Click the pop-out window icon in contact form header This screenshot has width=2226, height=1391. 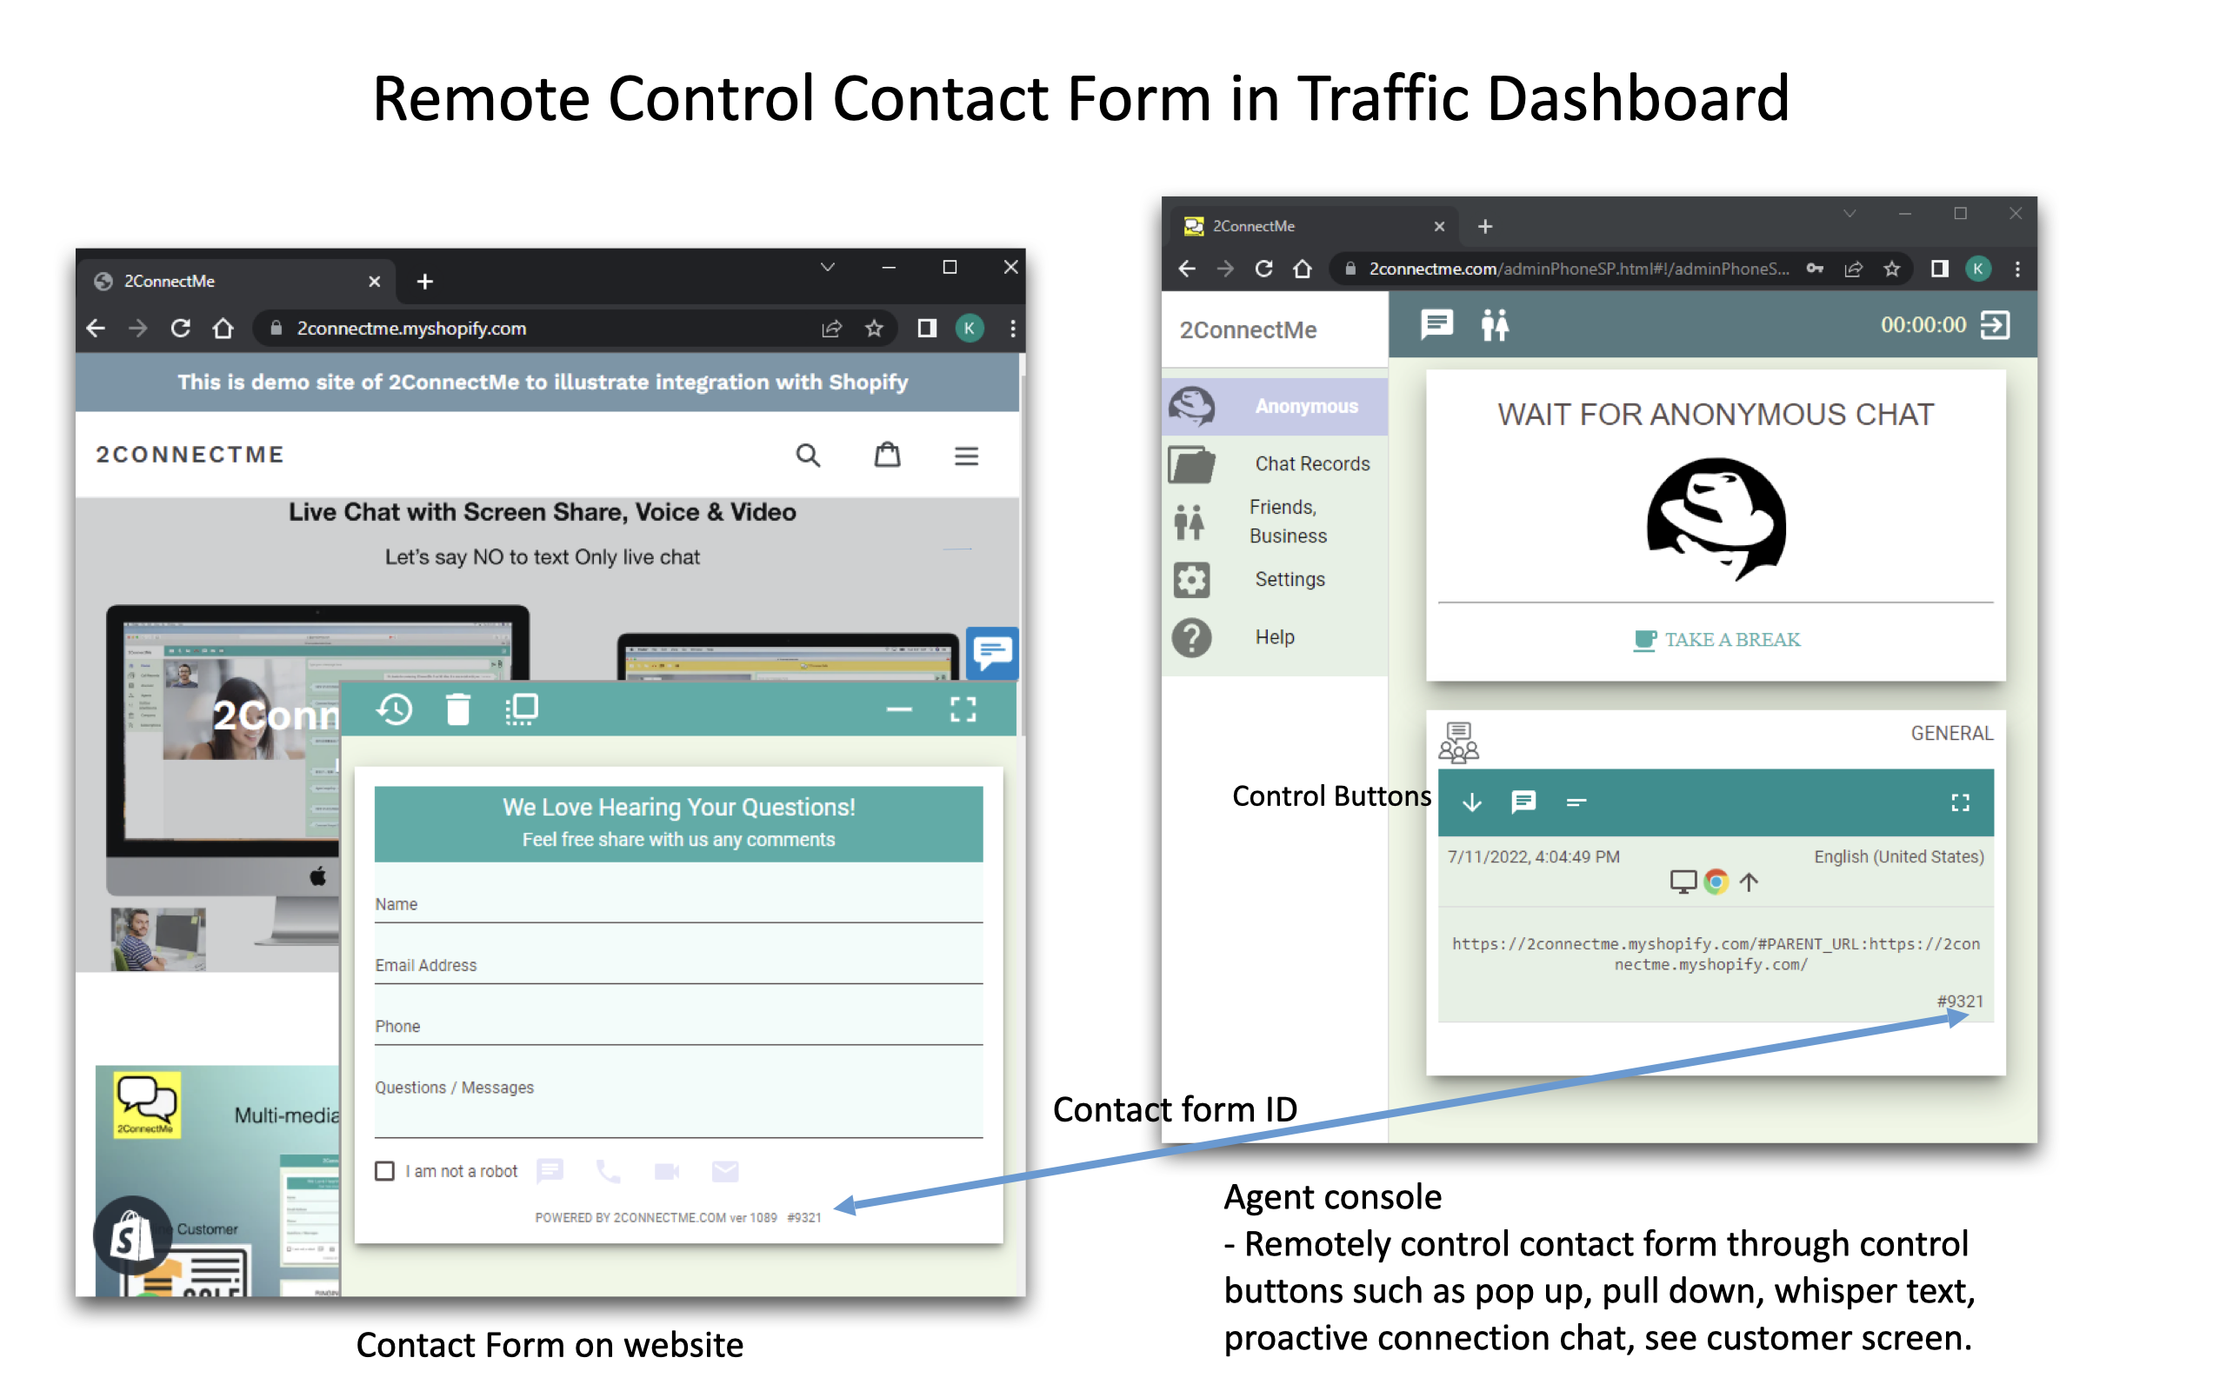pos(522,709)
